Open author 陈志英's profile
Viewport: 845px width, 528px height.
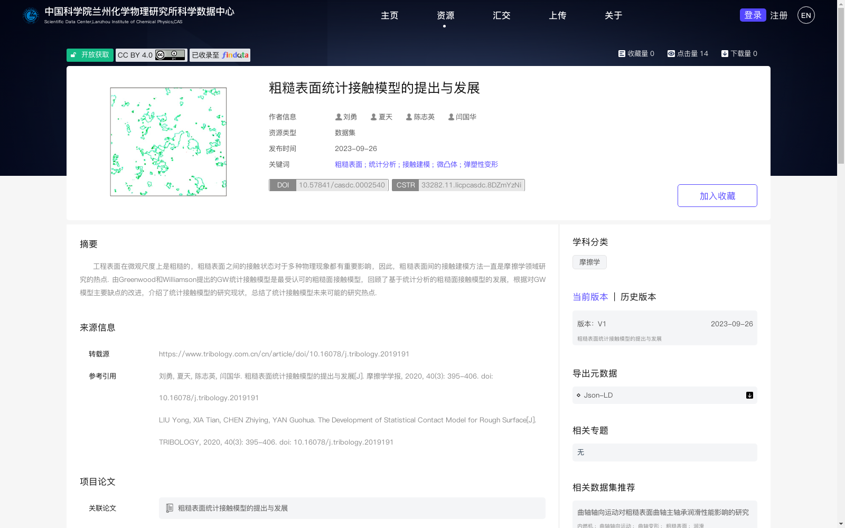(x=420, y=117)
